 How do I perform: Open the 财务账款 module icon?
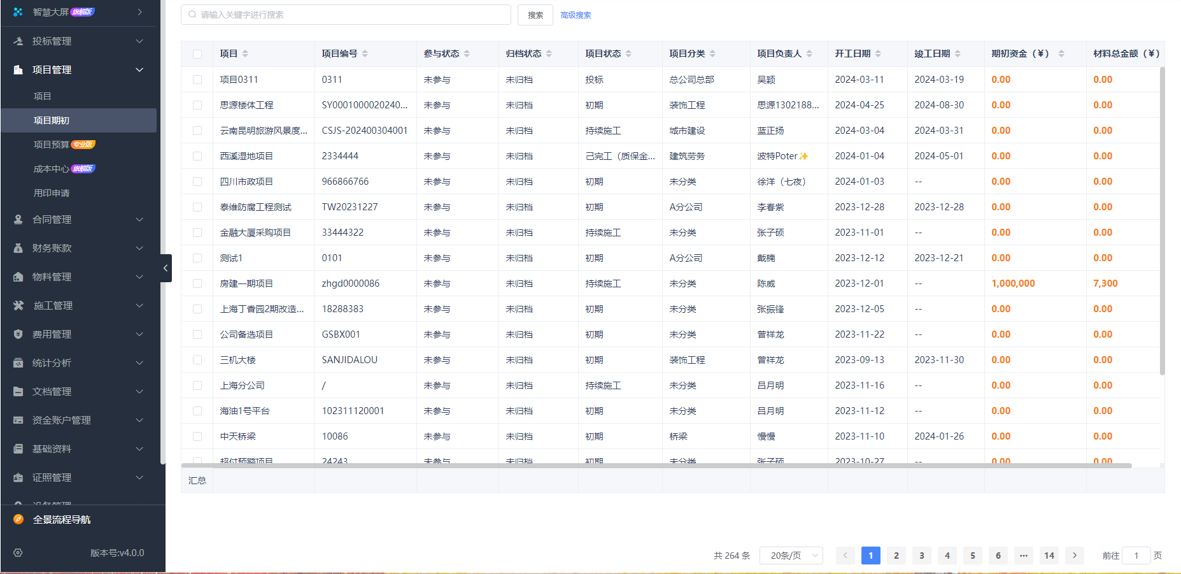point(17,248)
